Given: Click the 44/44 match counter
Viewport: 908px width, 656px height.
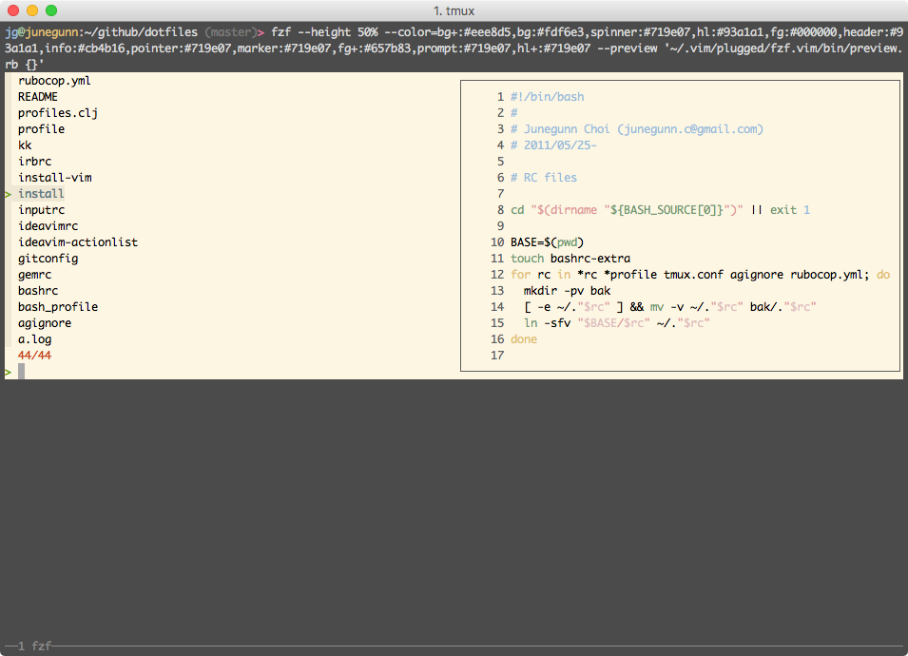Looking at the screenshot, I should pos(36,355).
